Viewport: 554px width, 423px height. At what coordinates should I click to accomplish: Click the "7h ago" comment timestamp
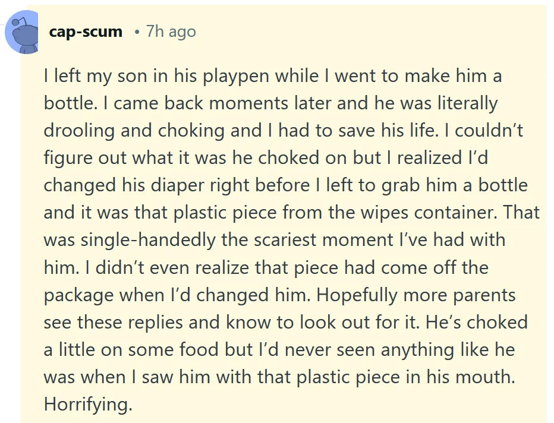(171, 31)
